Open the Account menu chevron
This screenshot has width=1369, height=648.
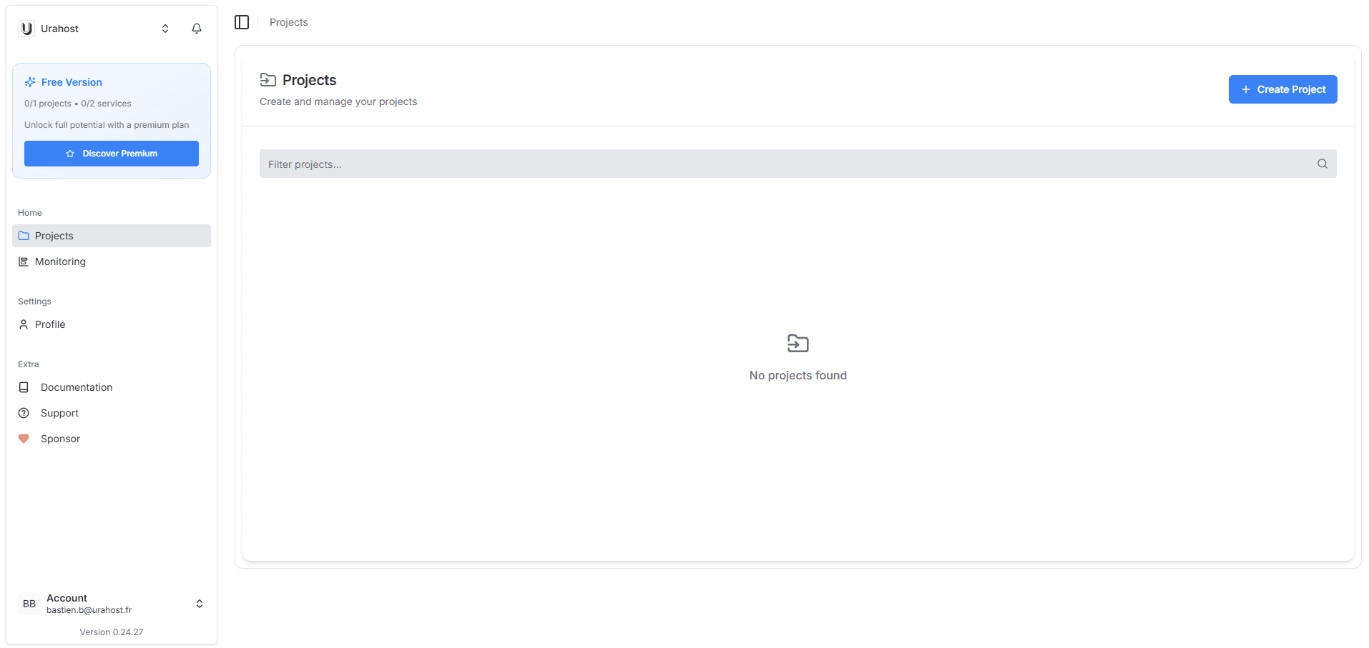point(200,604)
